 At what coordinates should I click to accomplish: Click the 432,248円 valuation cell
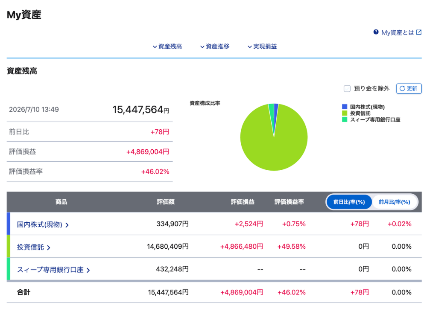(172, 269)
